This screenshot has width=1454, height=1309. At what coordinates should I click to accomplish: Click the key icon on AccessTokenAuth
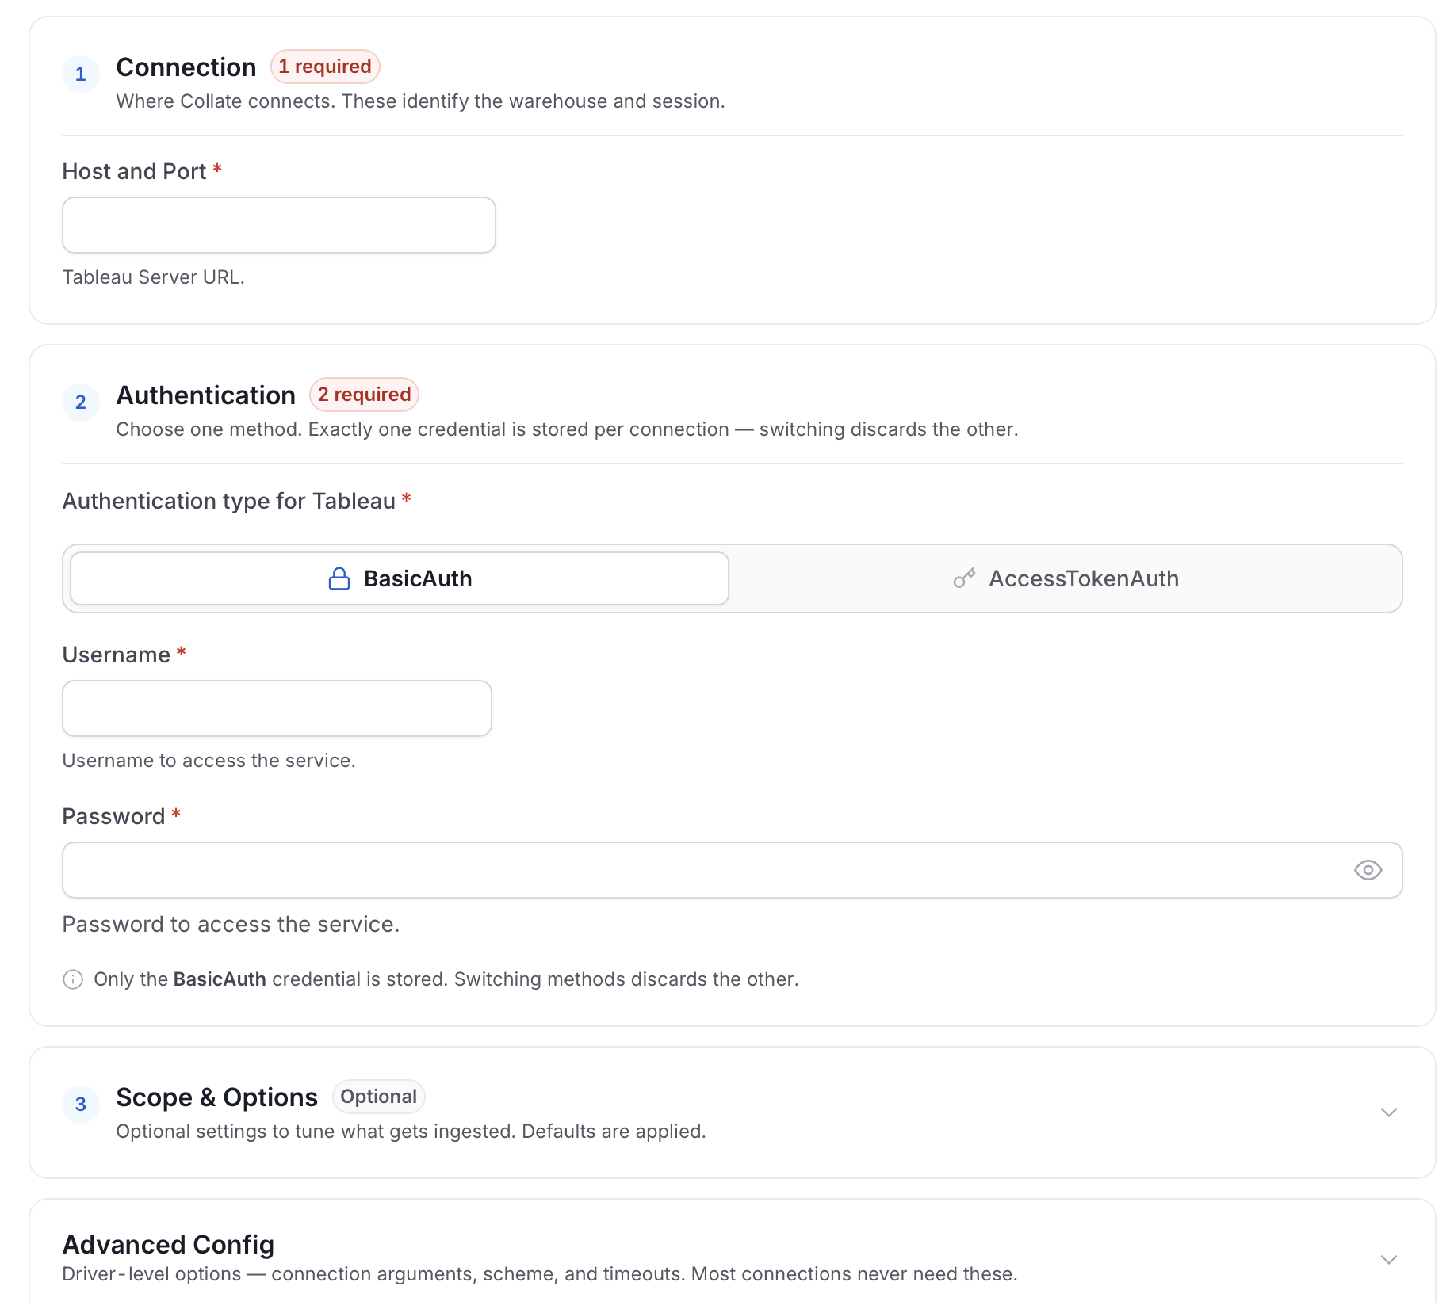click(x=964, y=578)
